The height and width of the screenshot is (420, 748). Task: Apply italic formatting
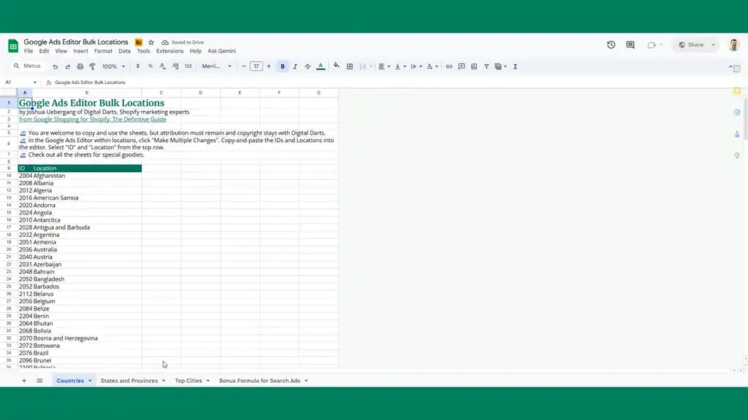pos(294,66)
